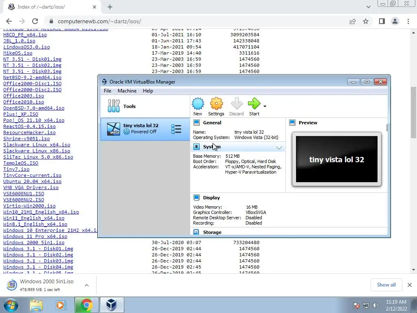This screenshot has height=313, width=417.
Task: Click the network tray icon
Action: pyautogui.click(x=366, y=305)
